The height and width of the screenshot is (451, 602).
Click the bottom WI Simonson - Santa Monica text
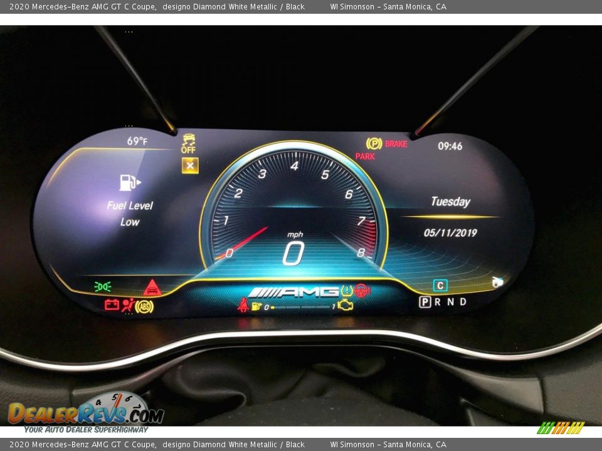pos(388,445)
